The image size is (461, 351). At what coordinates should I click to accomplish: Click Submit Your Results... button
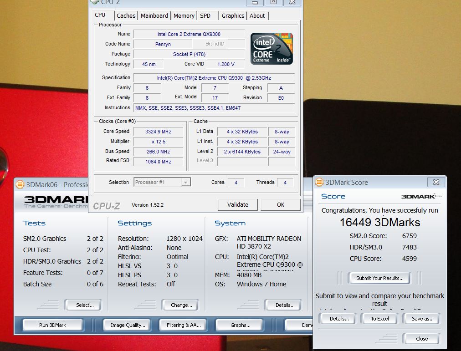tap(379, 278)
